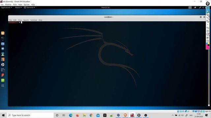Open Windows notification center icon
Image resolution: width=211 pixels, height=118 pixels.
point(207,115)
